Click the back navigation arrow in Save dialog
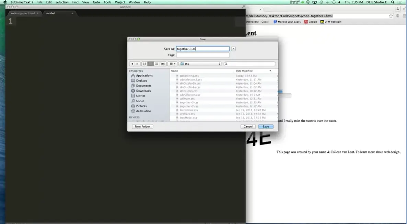This screenshot has height=224, width=407. [x=132, y=64]
